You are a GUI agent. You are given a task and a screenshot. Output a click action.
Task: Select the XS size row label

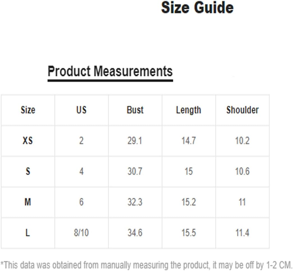[x=28, y=141]
